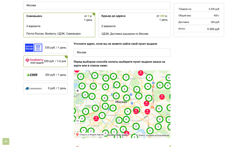Click the red Boxberry pin at map top
The height and width of the screenshot is (147, 238).
[x=140, y=73]
